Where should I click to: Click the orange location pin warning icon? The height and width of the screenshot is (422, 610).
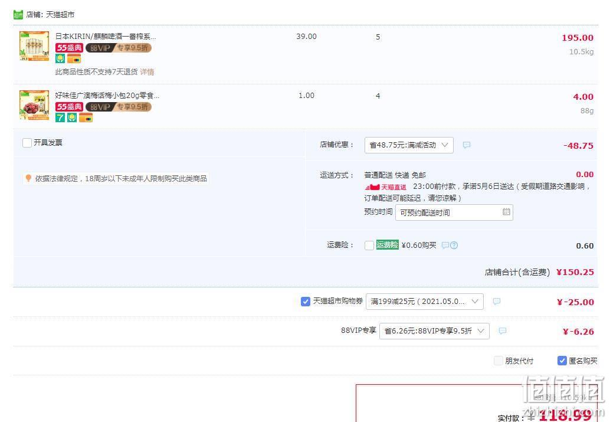click(28, 178)
